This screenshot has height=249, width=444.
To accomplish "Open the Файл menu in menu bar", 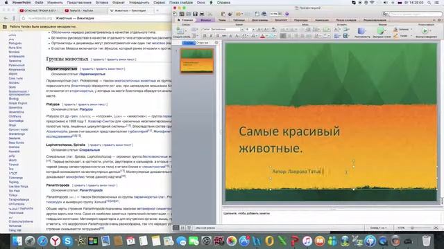I will pos(39,3).
